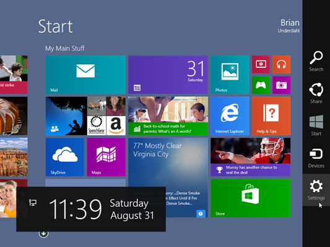330x247 pixels.
Task: Open the Share charm
Action: (316, 93)
